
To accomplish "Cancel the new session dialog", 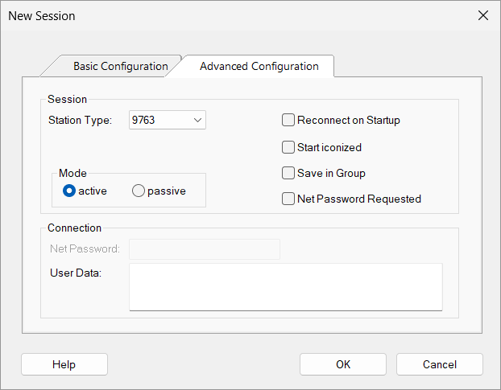I will 440,364.
